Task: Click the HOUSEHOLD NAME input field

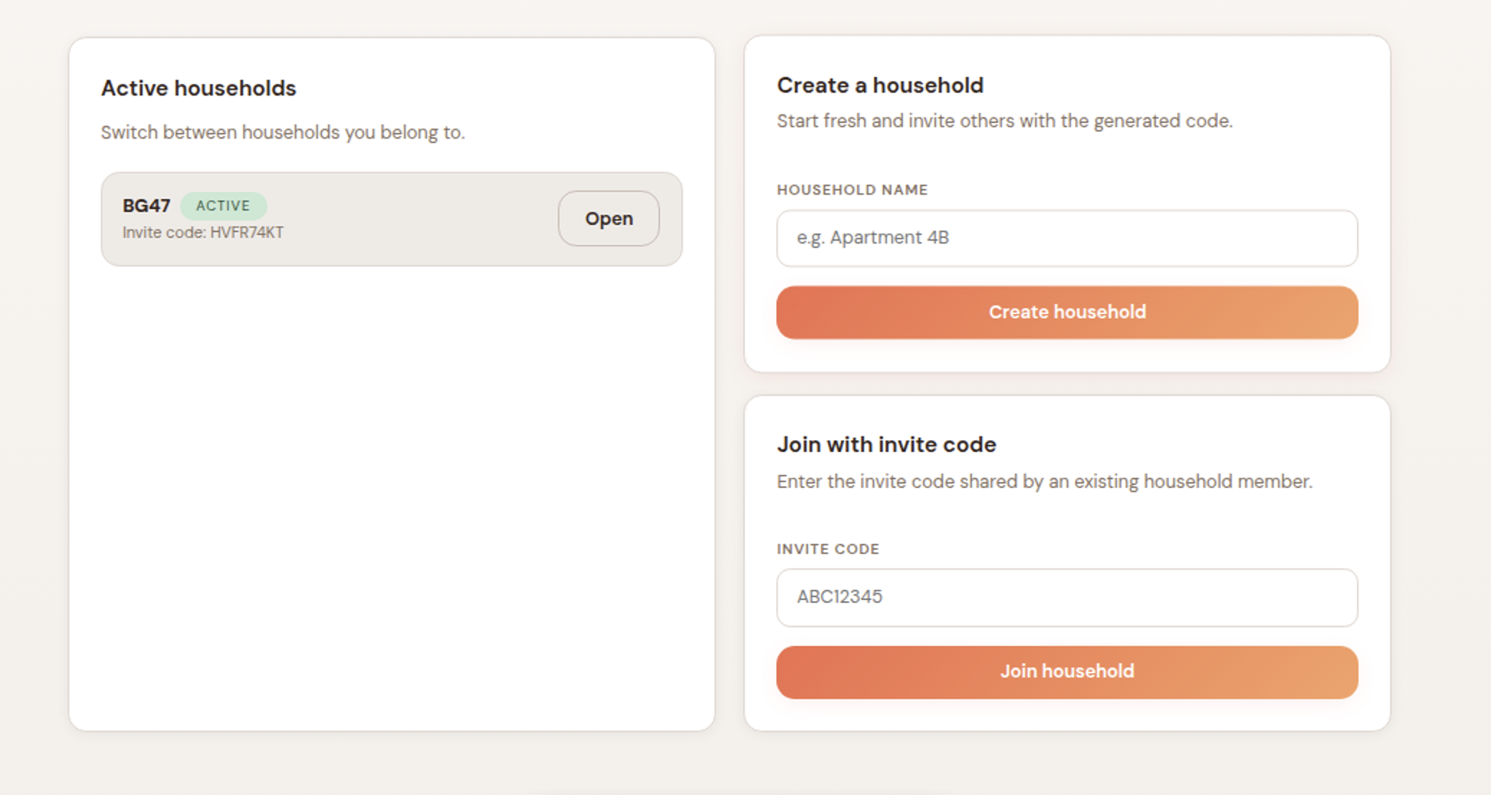Action: click(1067, 239)
